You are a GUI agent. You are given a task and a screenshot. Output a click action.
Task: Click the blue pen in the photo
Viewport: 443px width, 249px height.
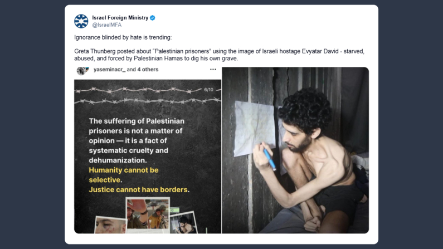(x=270, y=160)
